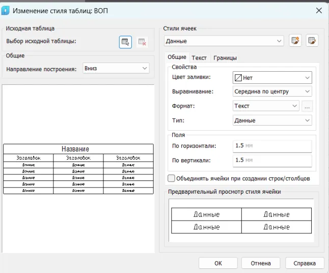Viewport: 329px width, 273px height.
Task: Click the По горизонтали margin field
Action: pos(272,146)
